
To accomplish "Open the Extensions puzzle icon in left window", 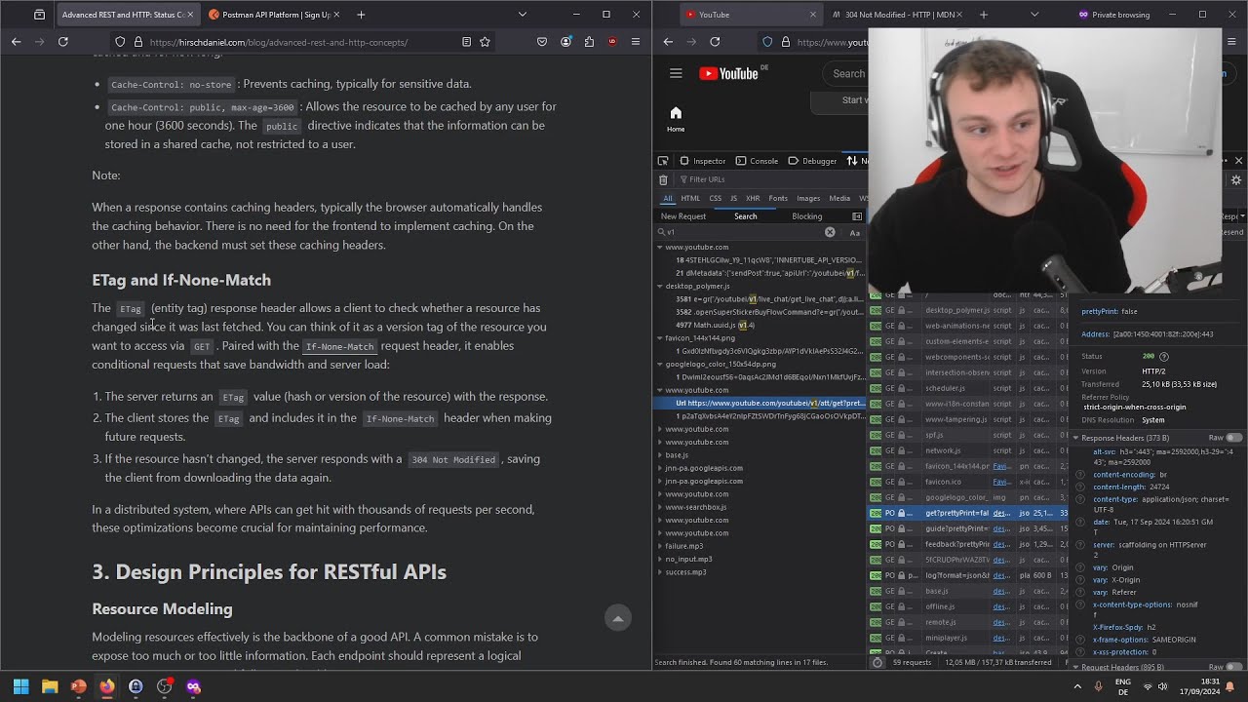I will click(x=589, y=42).
